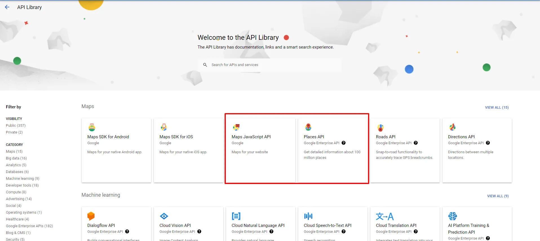The width and height of the screenshot is (540, 241).
Task: Filter by Healthcare (4) category
Action: [x=17, y=219]
